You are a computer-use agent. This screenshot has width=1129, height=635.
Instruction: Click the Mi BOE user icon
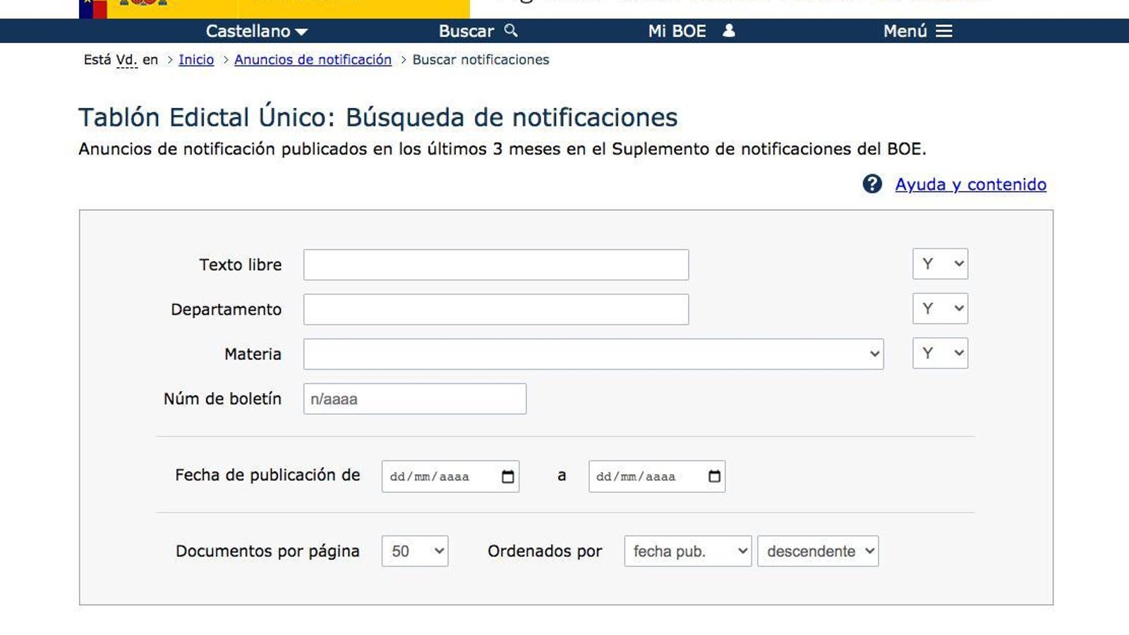(x=727, y=31)
